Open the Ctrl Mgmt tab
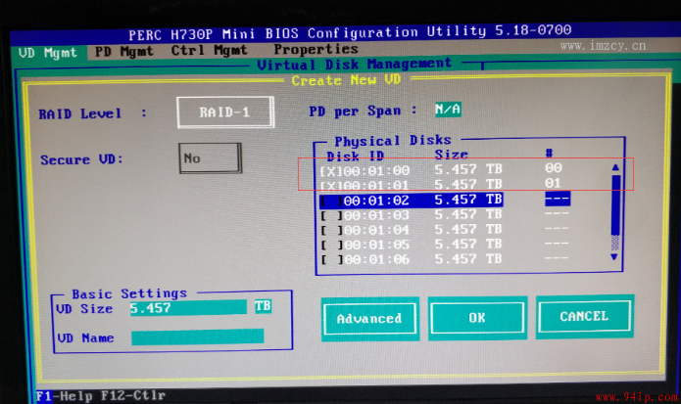 (x=209, y=50)
